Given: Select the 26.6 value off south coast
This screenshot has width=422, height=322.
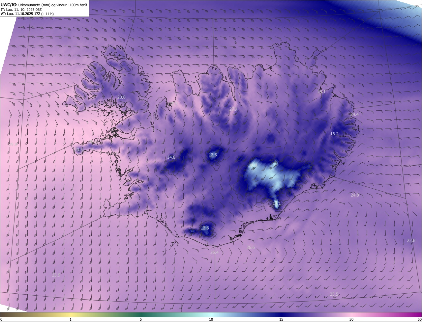Looking at the screenshot, I should [x=251, y=247].
